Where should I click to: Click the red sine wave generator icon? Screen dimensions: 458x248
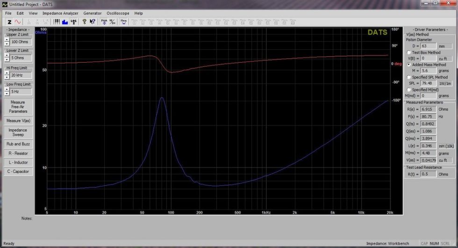(18, 22)
